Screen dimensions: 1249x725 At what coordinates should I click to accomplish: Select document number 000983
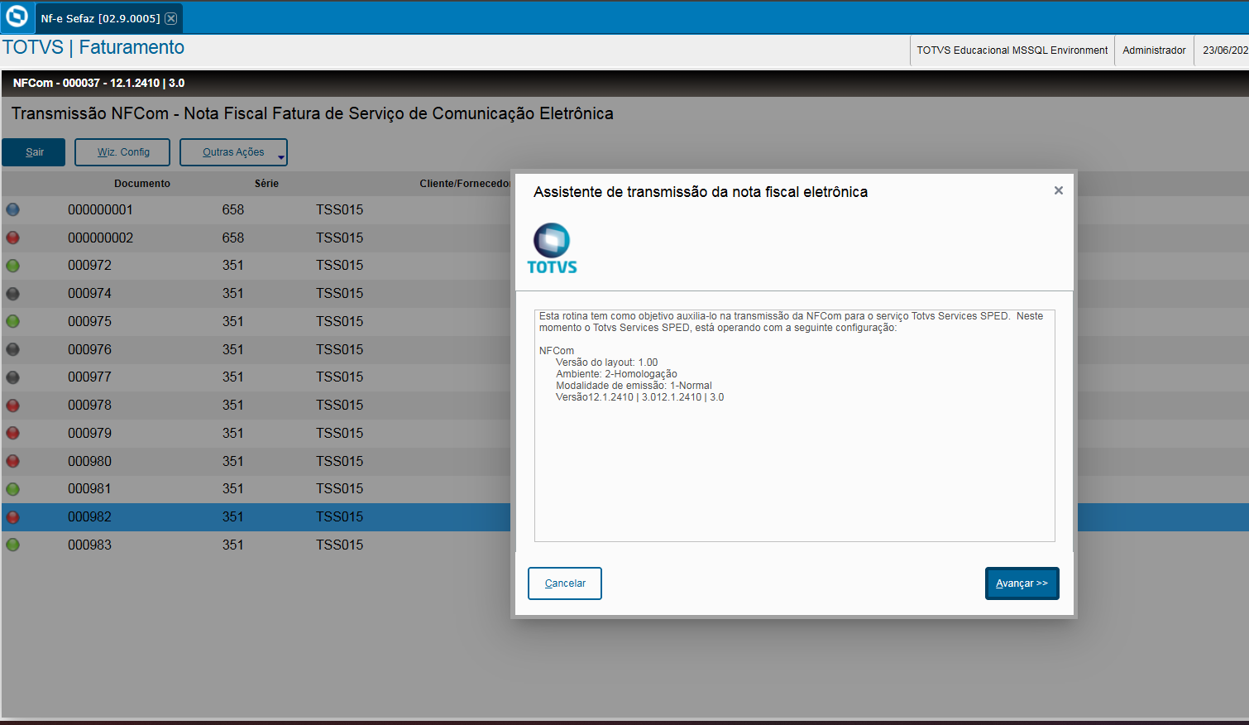point(89,545)
